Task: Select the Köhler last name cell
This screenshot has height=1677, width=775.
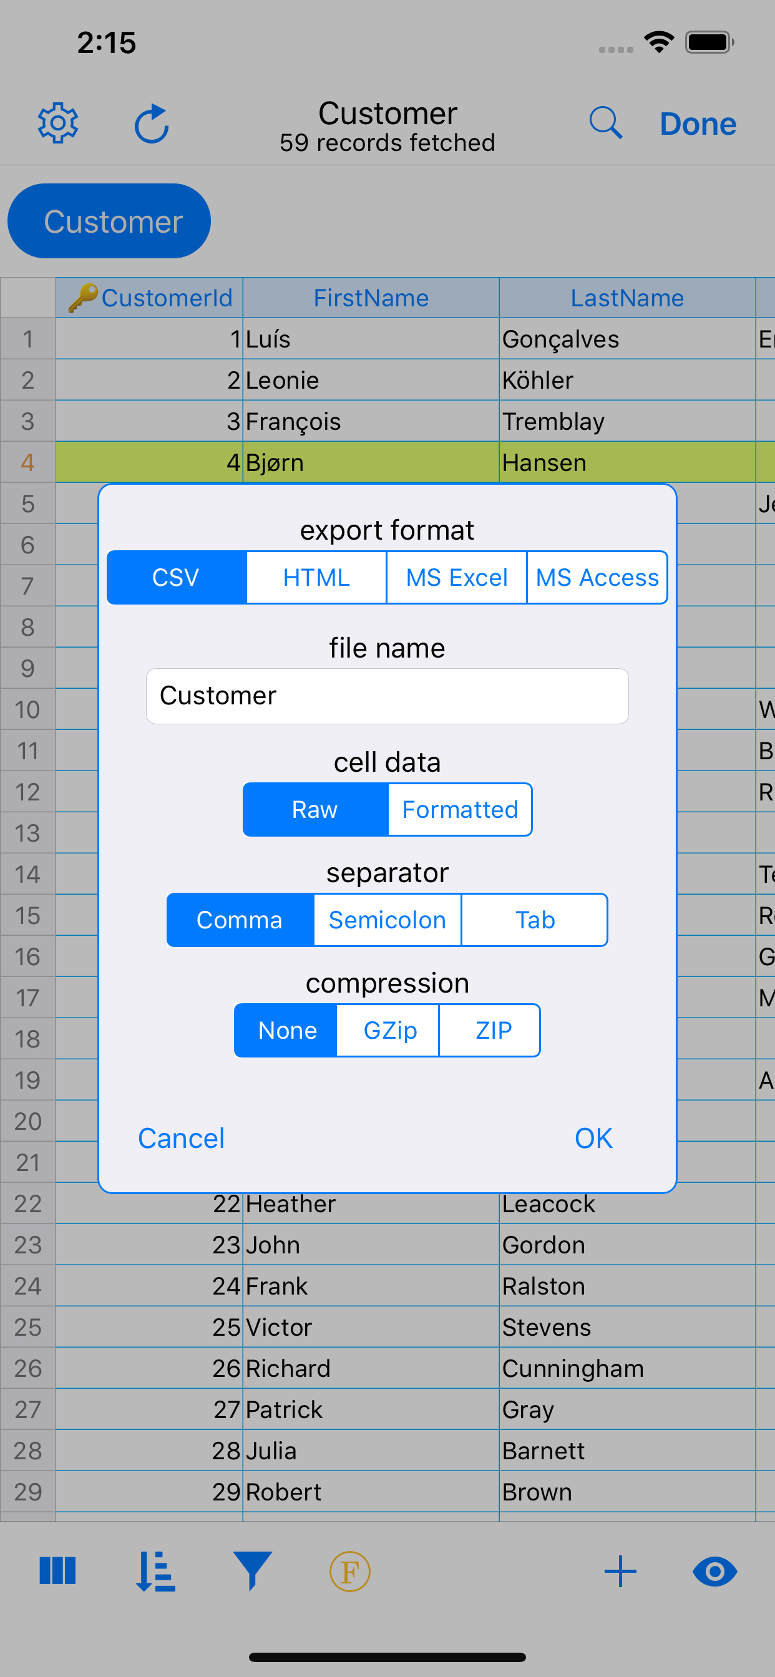Action: pyautogui.click(x=627, y=379)
